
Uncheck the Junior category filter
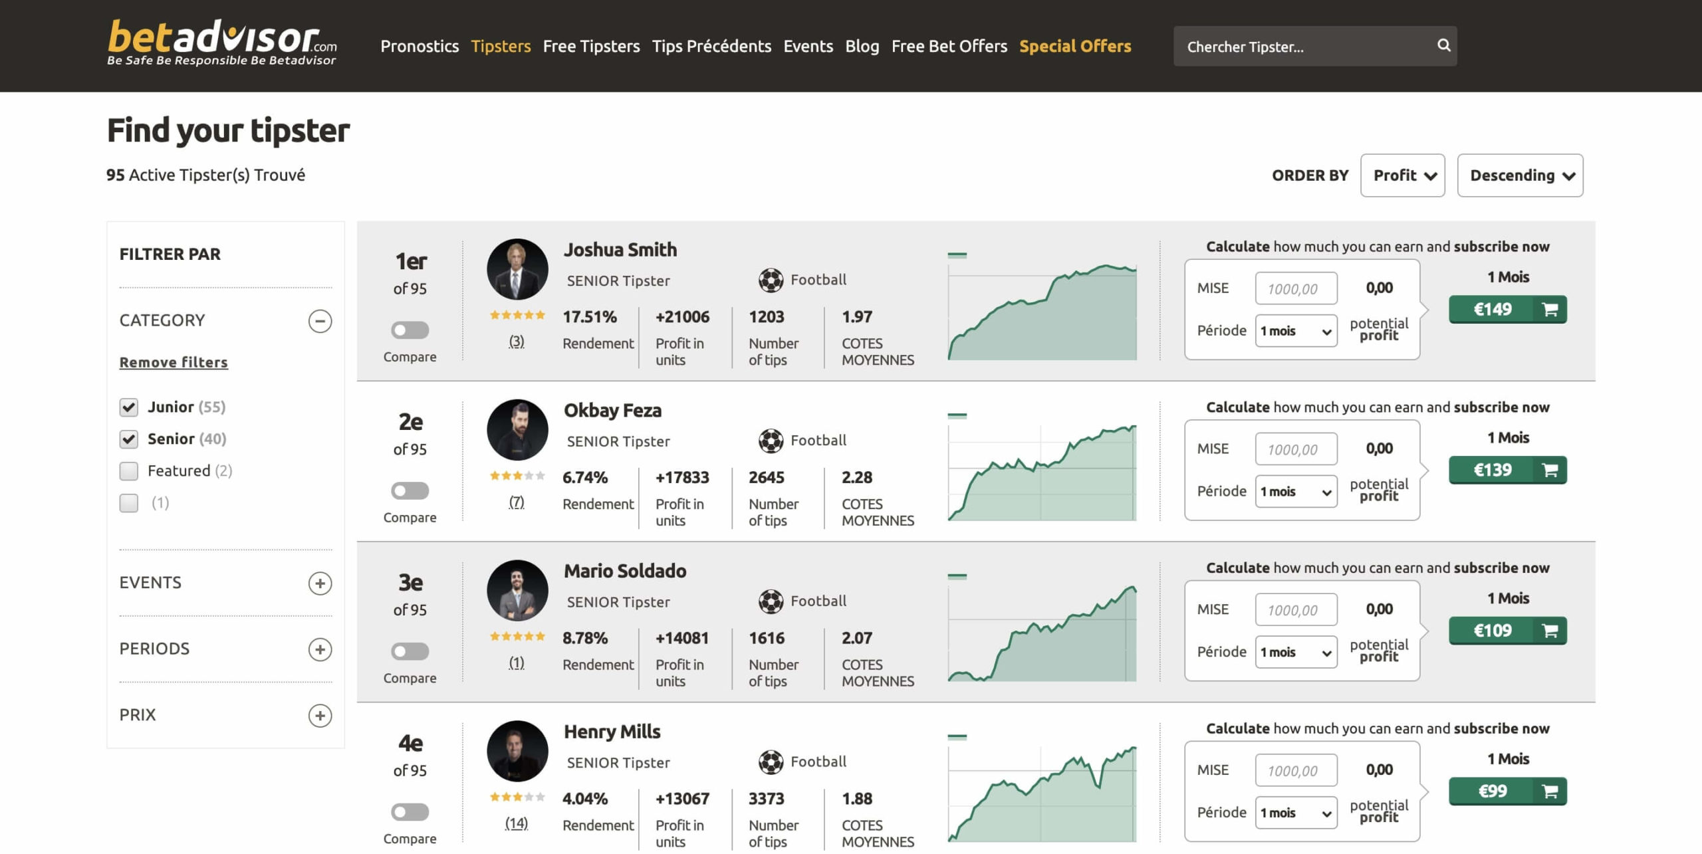[129, 407]
